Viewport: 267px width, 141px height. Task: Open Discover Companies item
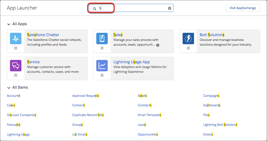point(21,115)
